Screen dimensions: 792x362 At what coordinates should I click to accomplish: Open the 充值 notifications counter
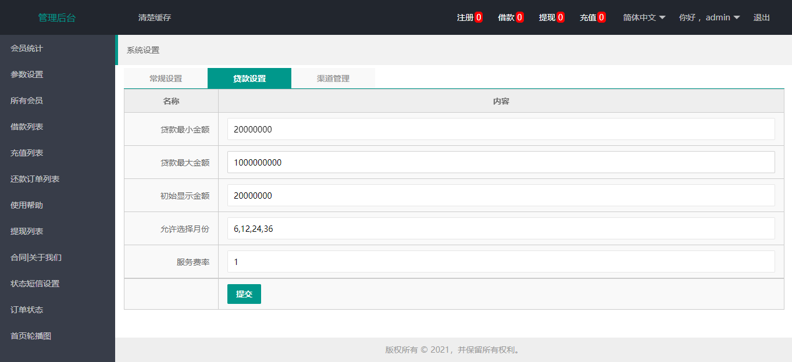click(593, 17)
